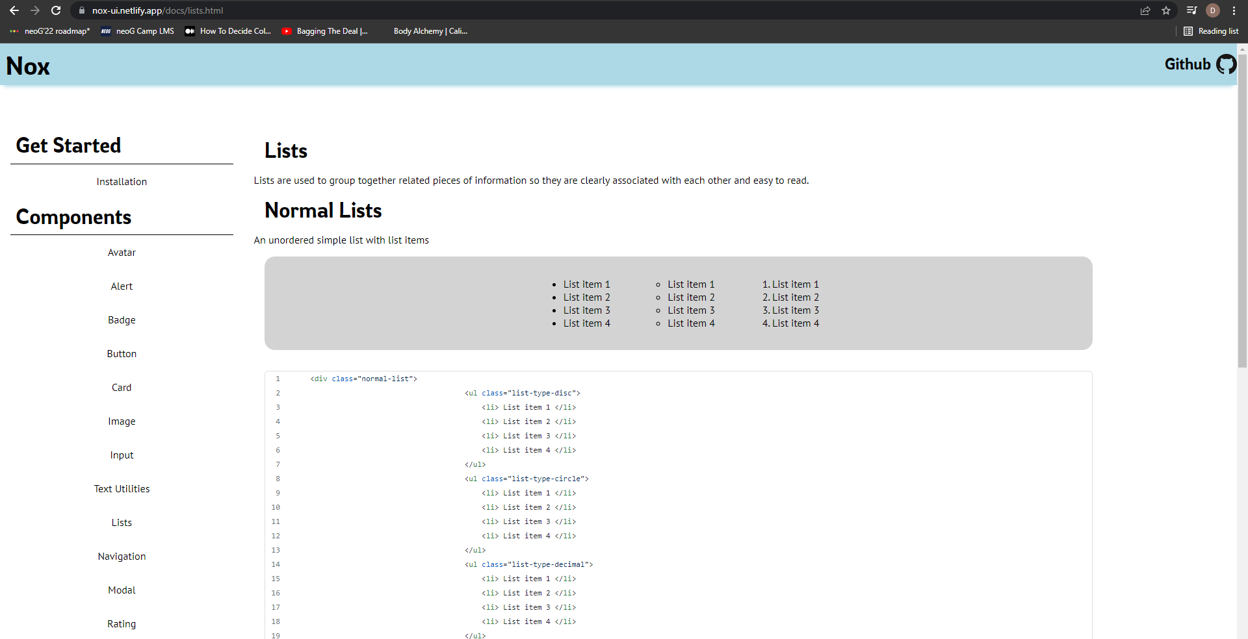Click the GitHub octocat logo icon
This screenshot has width=1248, height=639.
click(x=1227, y=64)
